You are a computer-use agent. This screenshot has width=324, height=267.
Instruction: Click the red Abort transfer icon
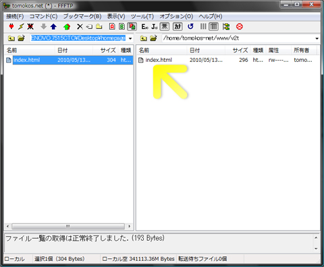[x=240, y=27]
